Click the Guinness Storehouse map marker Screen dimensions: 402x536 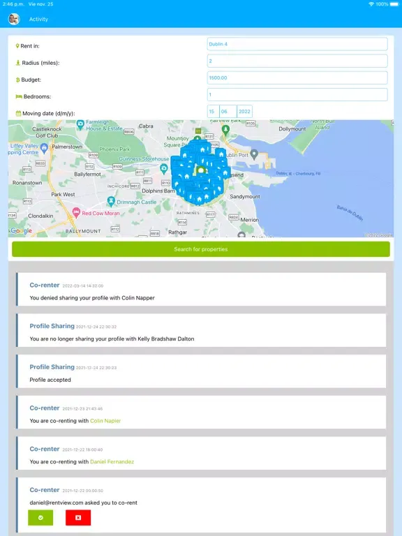point(164,167)
